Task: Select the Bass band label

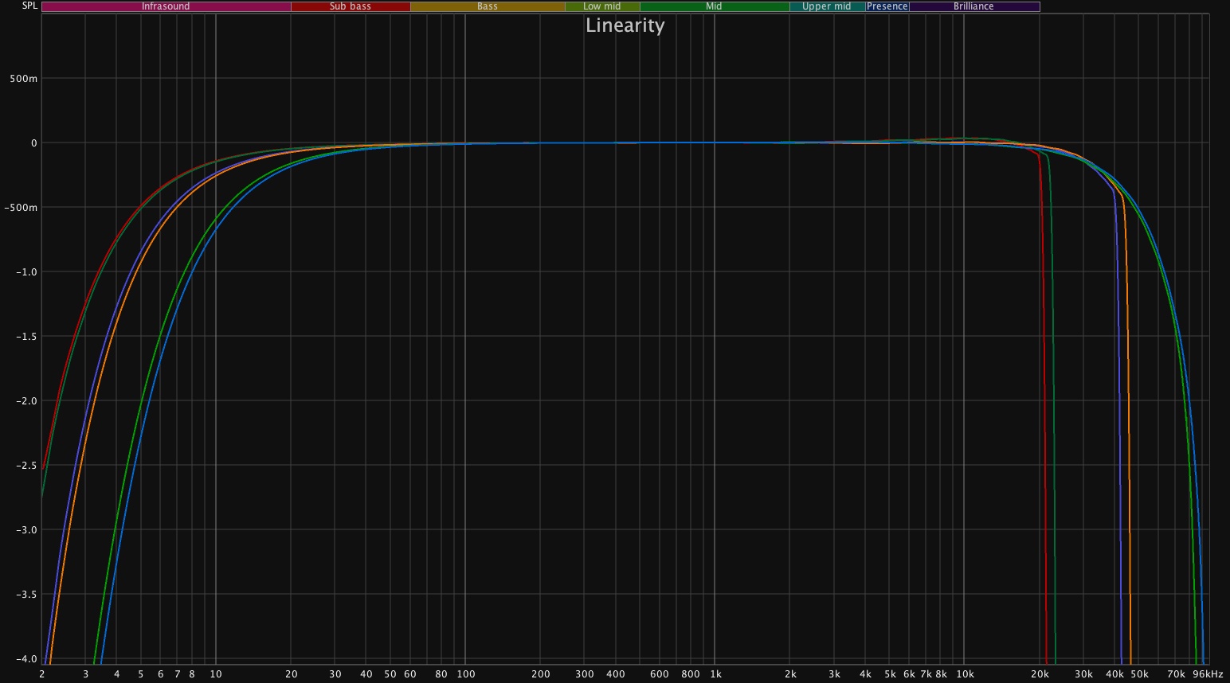Action: [488, 6]
